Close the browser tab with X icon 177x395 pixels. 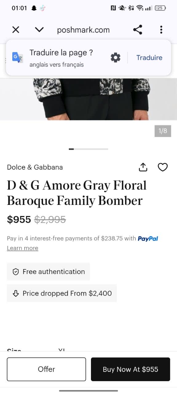click(16, 30)
